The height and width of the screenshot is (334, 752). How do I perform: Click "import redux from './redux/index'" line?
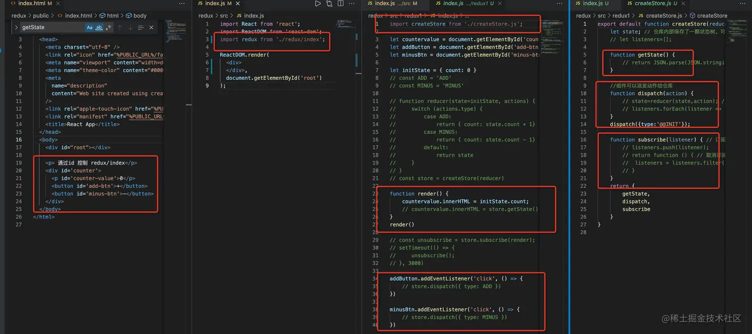click(273, 39)
